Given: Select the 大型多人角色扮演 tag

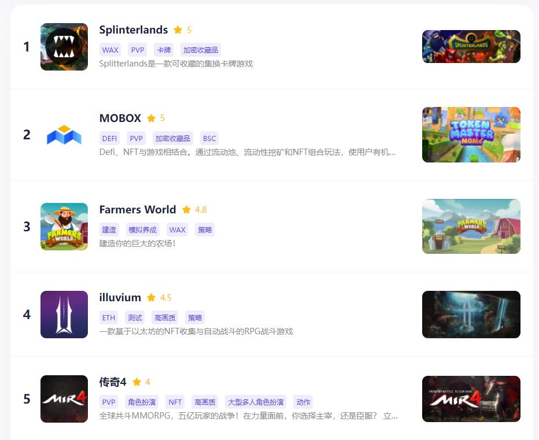Looking at the screenshot, I should (x=256, y=402).
